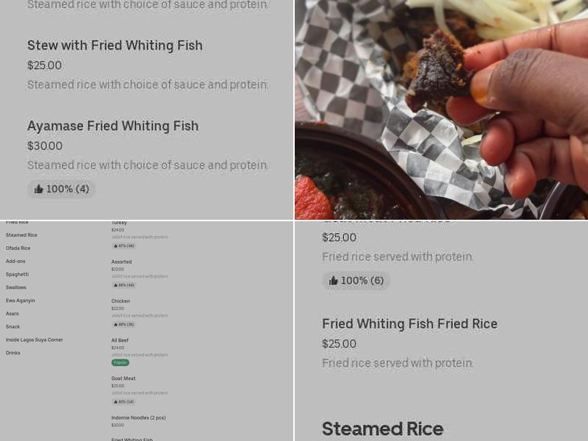Image resolution: width=588 pixels, height=441 pixels.
Task: Choose Fried Whiting Fish Fried Rice item
Action: click(409, 324)
